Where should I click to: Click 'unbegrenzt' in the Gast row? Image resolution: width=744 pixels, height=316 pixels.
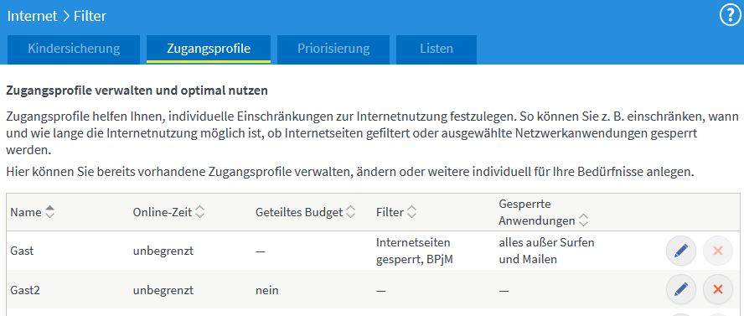click(163, 251)
